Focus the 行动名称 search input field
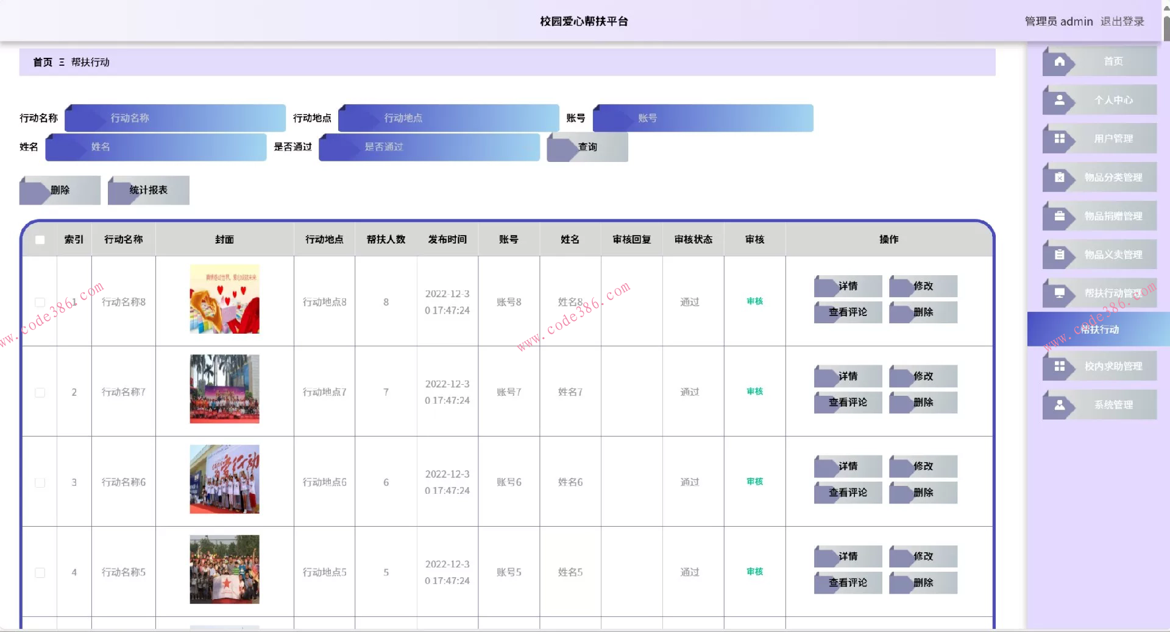Image resolution: width=1170 pixels, height=632 pixels. click(175, 118)
